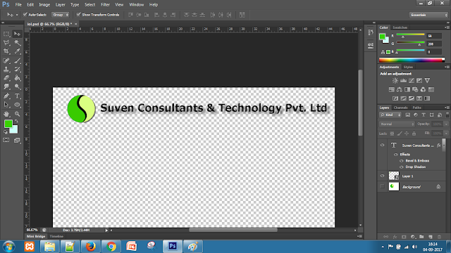Add Levels adjustment layer
The width and height of the screenshot is (451, 253).
click(404, 81)
